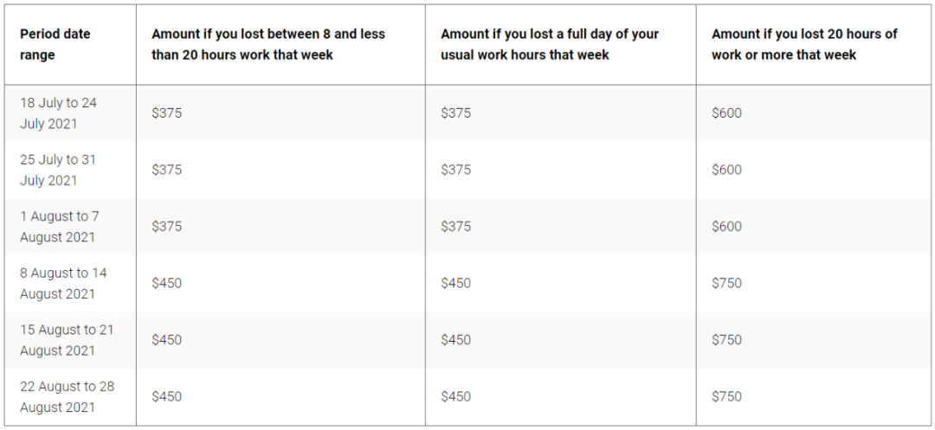The width and height of the screenshot is (935, 430).
Task: Click $750 in the 22 August row
Action: pos(726,396)
